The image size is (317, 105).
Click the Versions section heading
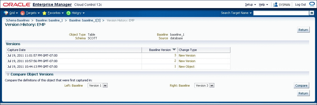point(13,44)
